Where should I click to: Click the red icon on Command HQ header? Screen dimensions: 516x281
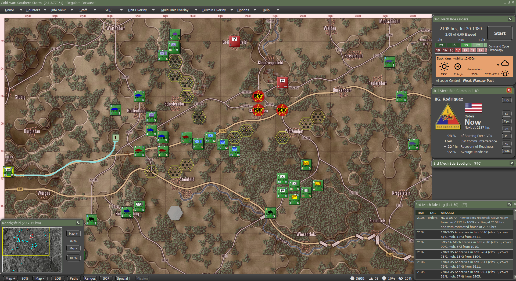tap(509, 91)
